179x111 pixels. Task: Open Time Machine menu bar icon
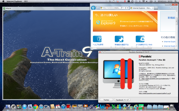(136, 1)
